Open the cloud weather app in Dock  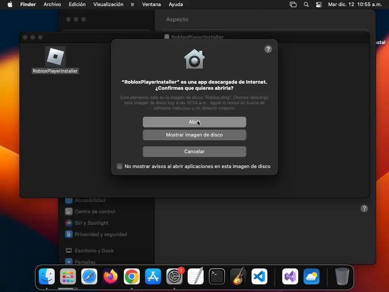pos(312,276)
